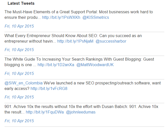Click the @johnleedumas mention
This screenshot has height=128, width=168.
81,112
